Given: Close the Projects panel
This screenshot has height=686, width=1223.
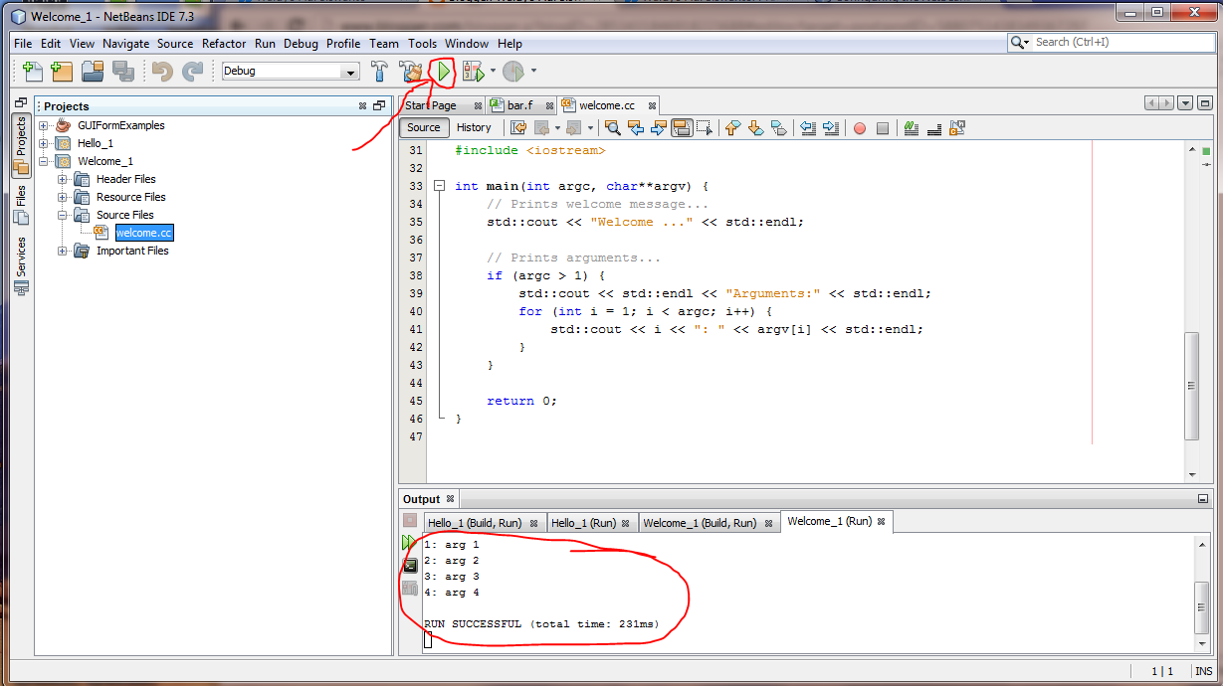Looking at the screenshot, I should (x=362, y=105).
